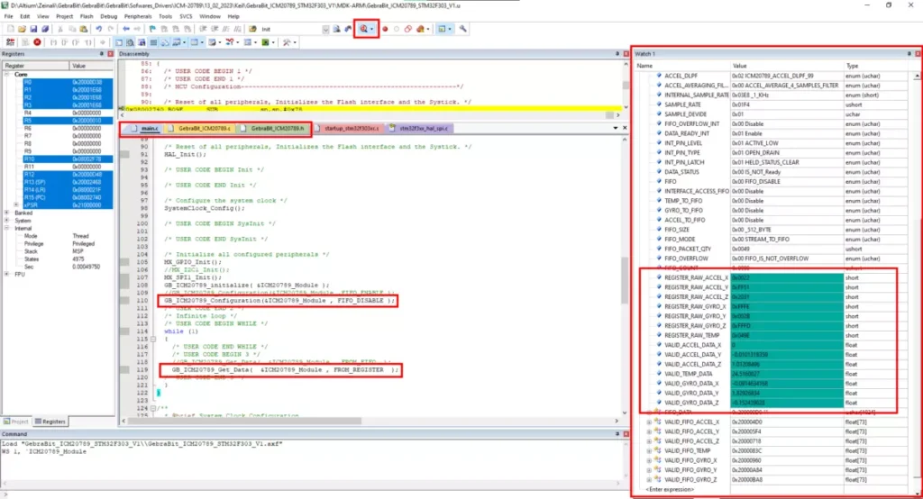Screen dimensions: 923x499
Task: Collapse the Core register group
Action: pyautogui.click(x=7, y=75)
